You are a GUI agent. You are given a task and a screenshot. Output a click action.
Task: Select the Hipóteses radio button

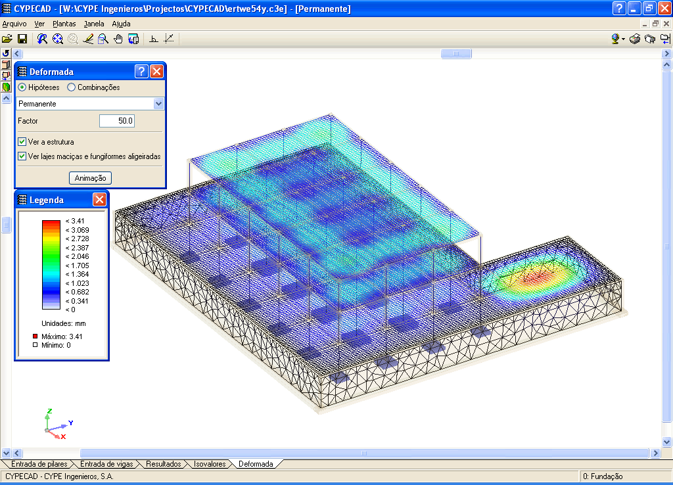point(22,87)
